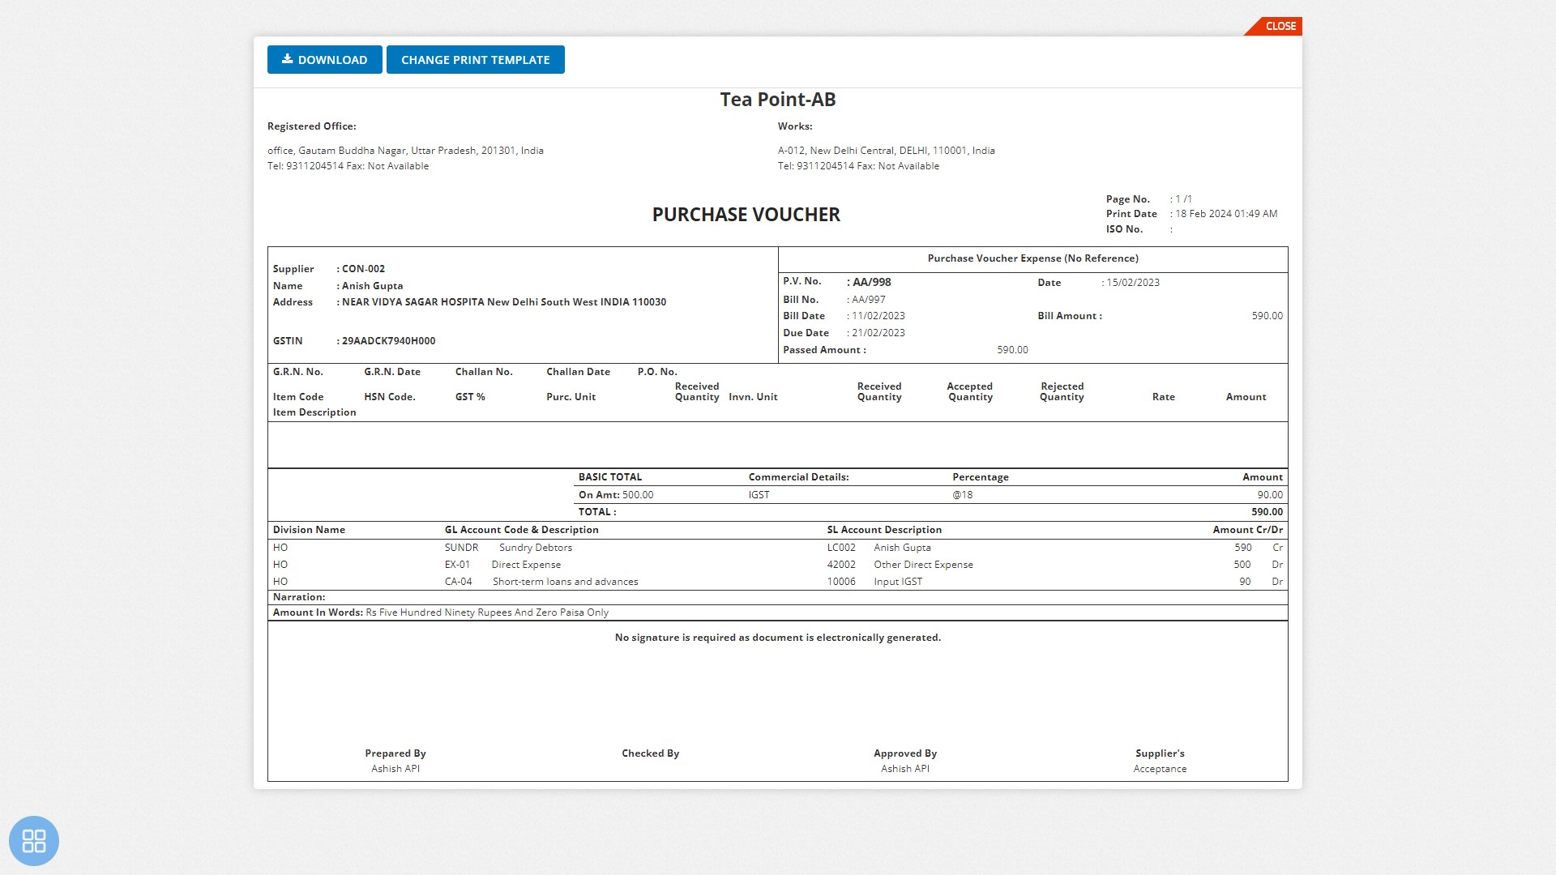Select Bill Amount value 590.00
The height and width of the screenshot is (875, 1556).
coord(1267,316)
